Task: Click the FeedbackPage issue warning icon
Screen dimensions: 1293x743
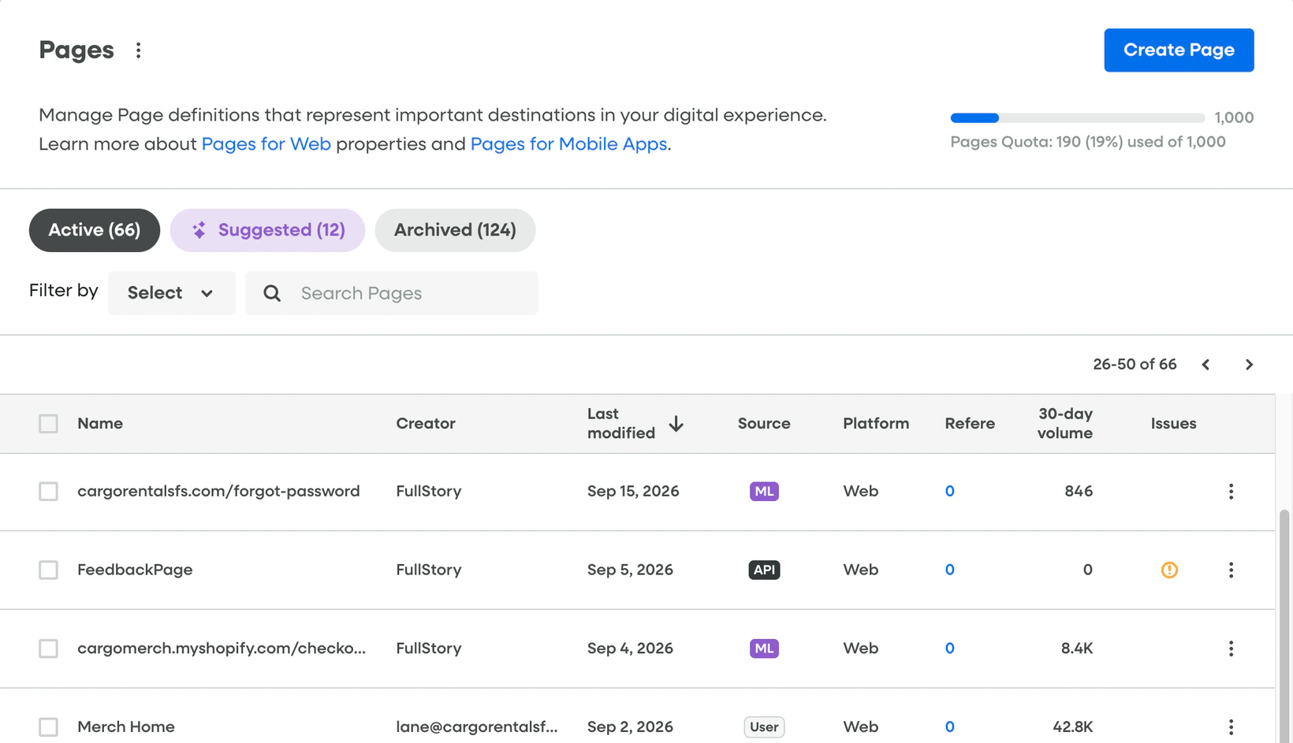Action: (x=1169, y=570)
